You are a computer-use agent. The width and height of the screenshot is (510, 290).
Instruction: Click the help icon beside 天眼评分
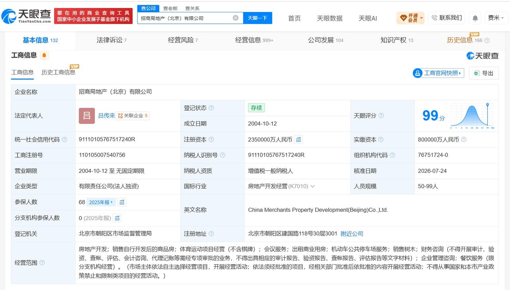(x=381, y=116)
